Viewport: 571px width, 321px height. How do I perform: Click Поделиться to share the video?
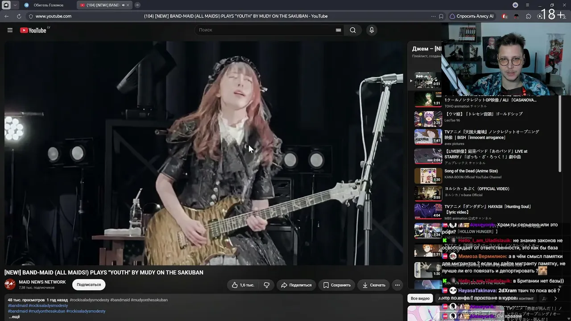296,285
